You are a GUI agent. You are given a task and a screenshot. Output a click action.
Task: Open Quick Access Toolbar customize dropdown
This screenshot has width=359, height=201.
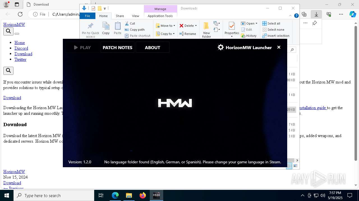coord(105,8)
